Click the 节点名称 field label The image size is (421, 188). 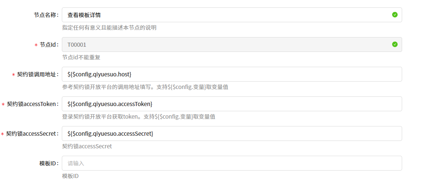45,15
